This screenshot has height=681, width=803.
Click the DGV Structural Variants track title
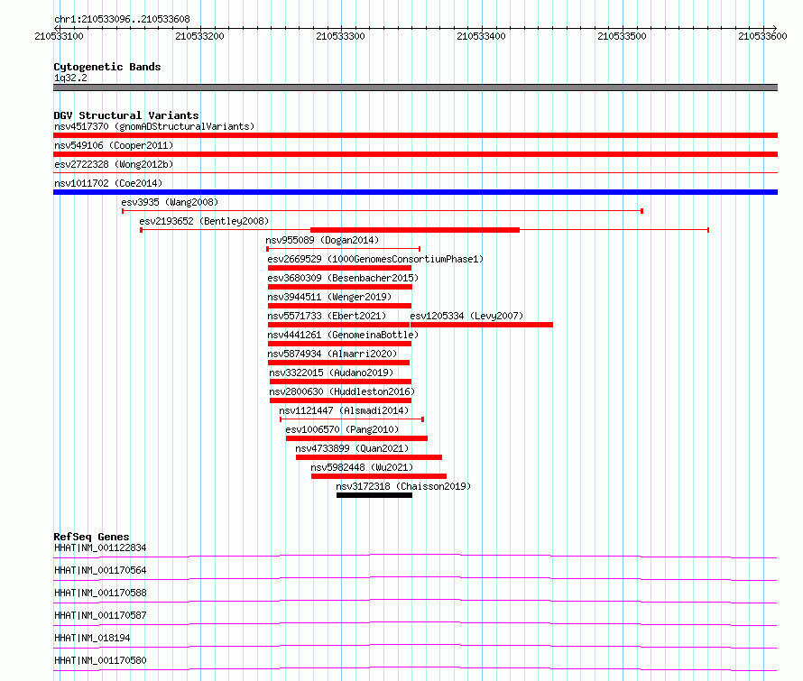click(x=126, y=115)
